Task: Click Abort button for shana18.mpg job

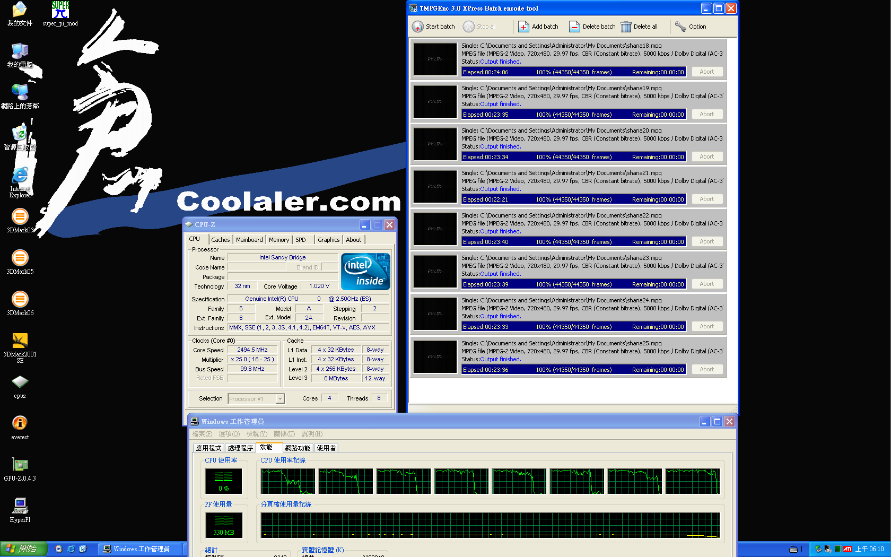Action: coord(707,72)
